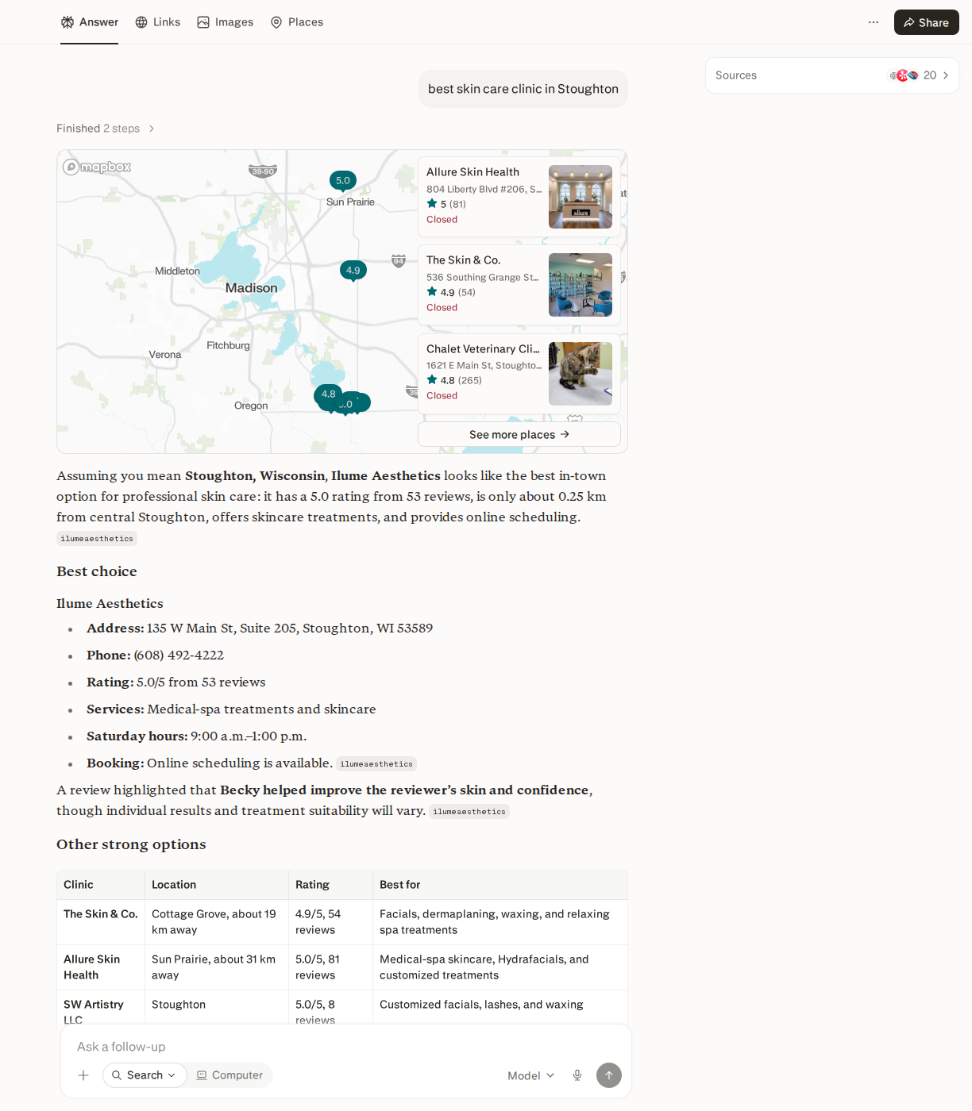Screen dimensions: 972x1111
Task: Click the microphone voice input icon
Action: pos(577,1075)
